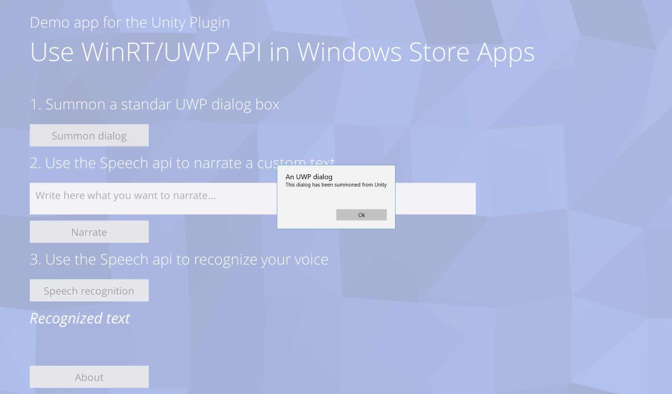Click the 'Recognized text' label
The width and height of the screenshot is (672, 394).
coord(80,318)
